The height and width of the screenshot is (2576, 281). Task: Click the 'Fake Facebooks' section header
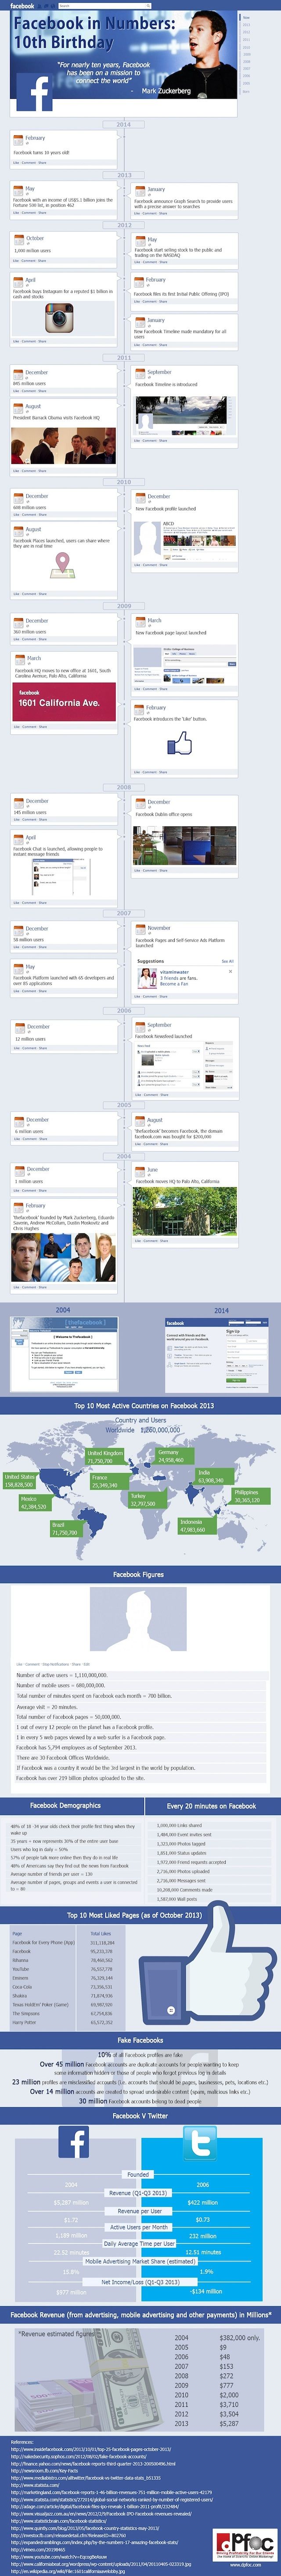[140, 2039]
